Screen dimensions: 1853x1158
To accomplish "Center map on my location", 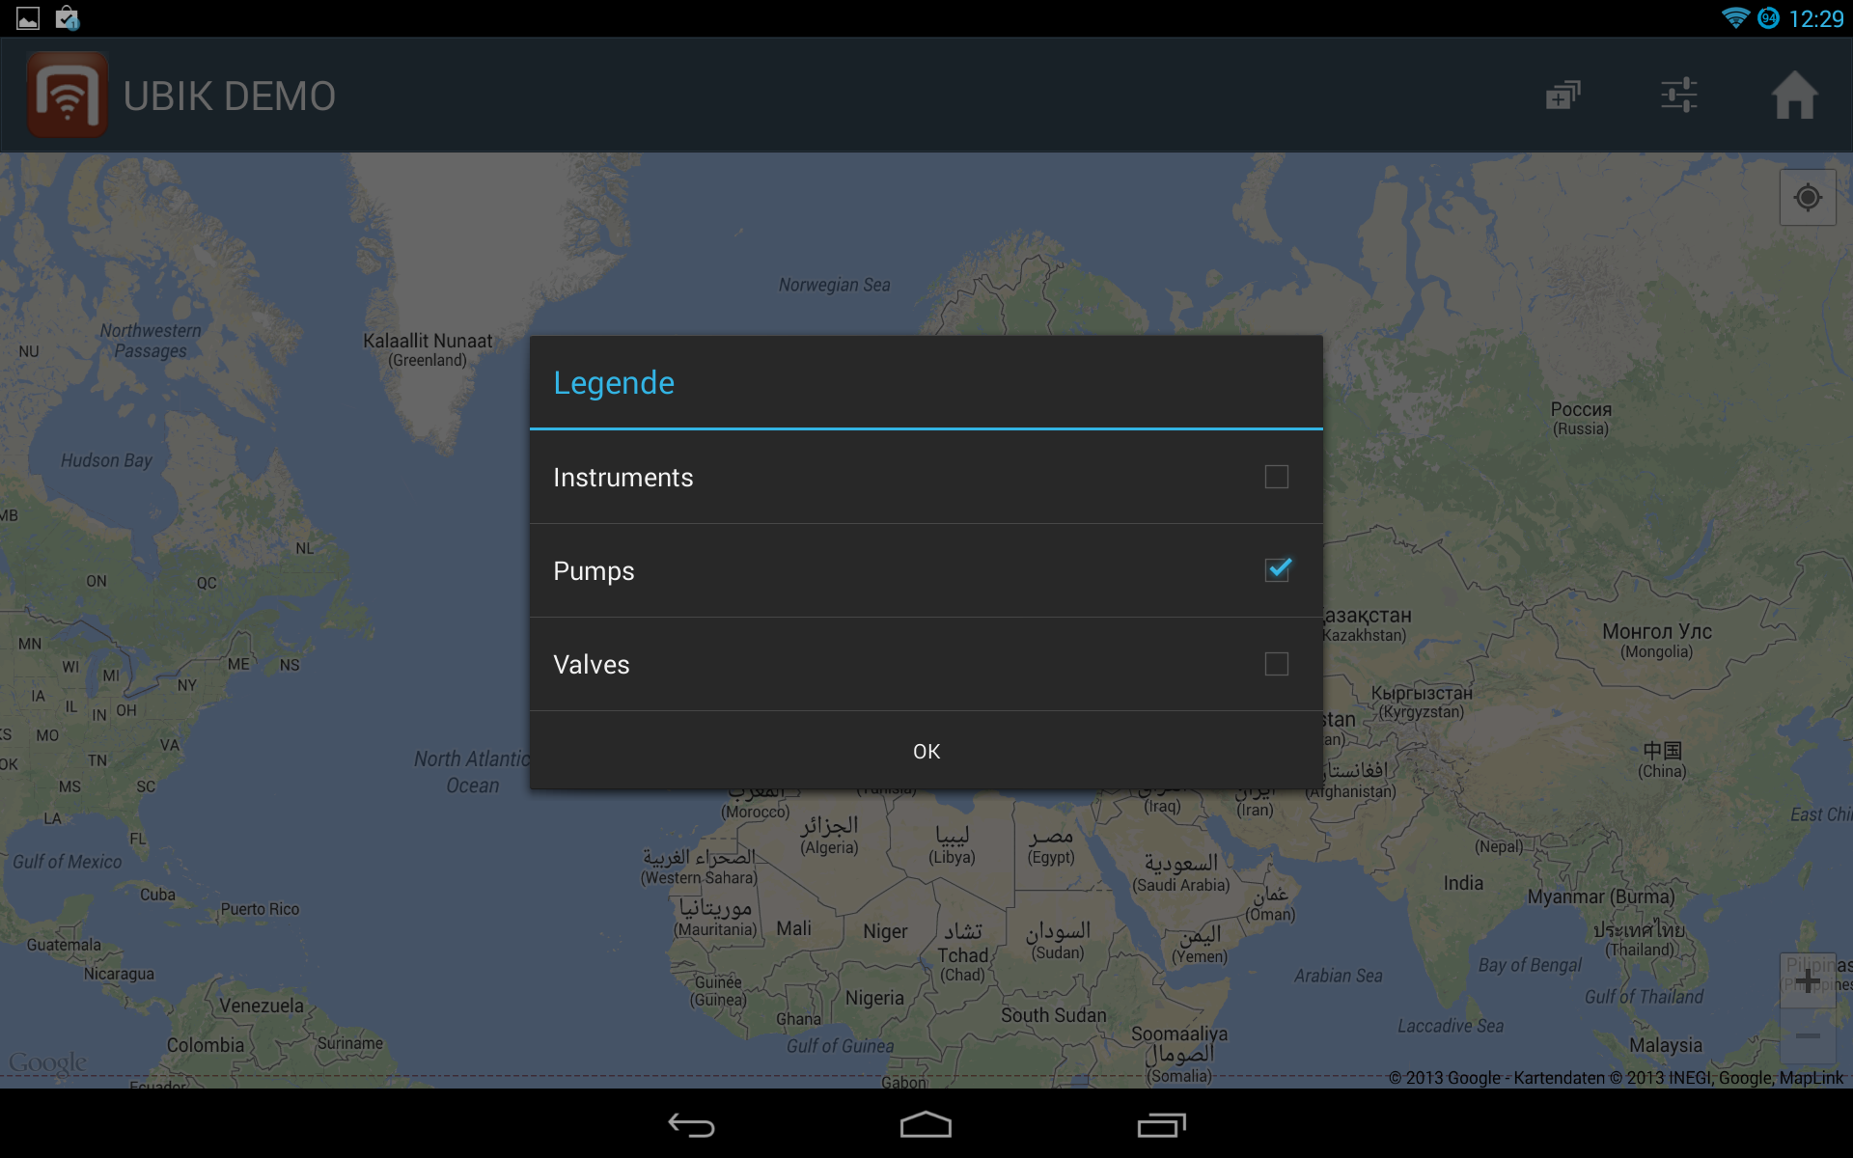I will pyautogui.click(x=1808, y=198).
